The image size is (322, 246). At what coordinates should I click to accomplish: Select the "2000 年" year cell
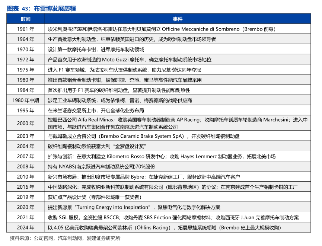click(x=25, y=123)
